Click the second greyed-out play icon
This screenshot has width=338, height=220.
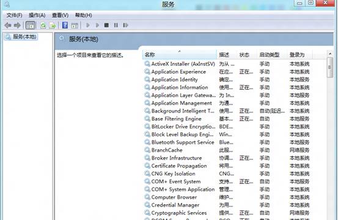[x=97, y=26]
